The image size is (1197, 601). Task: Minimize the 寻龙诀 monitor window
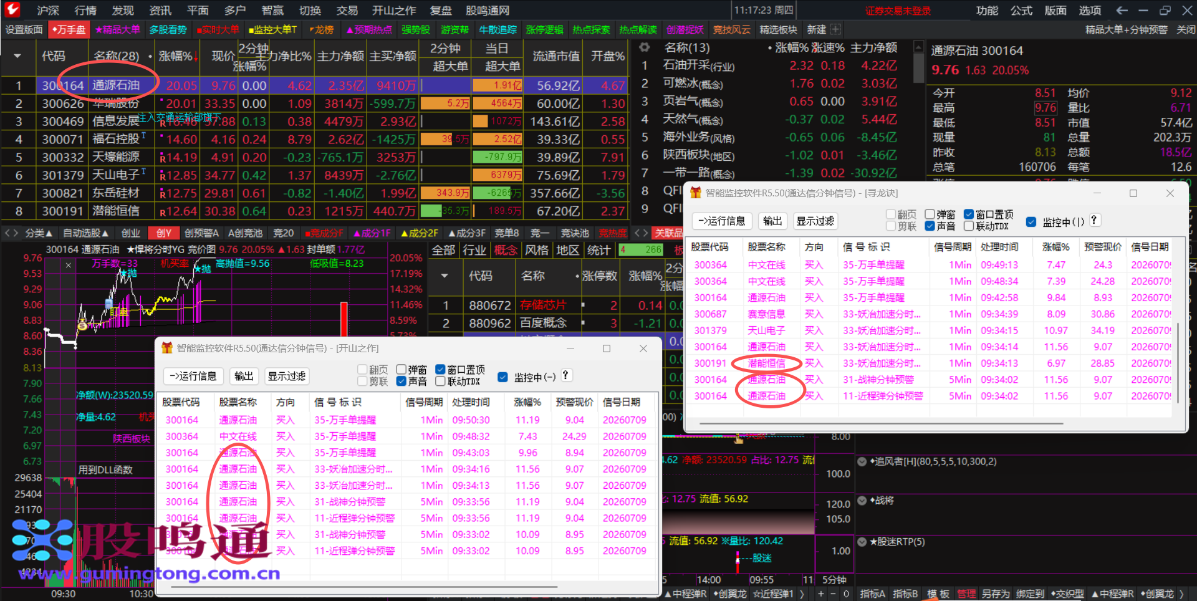(1097, 193)
